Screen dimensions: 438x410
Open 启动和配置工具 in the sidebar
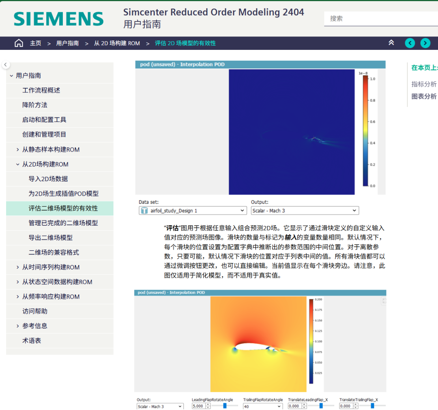44,120
